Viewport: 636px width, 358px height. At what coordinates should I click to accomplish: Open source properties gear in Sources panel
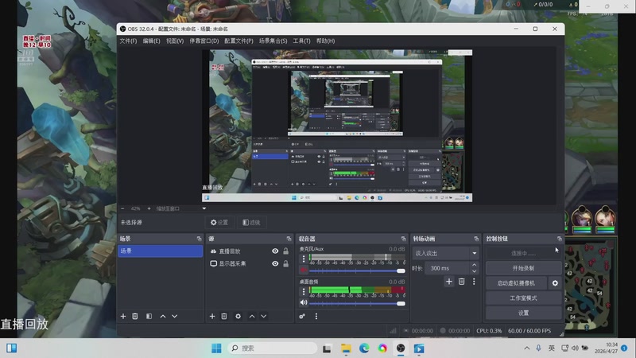click(x=238, y=316)
